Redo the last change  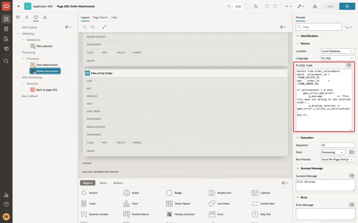click(x=275, y=6)
